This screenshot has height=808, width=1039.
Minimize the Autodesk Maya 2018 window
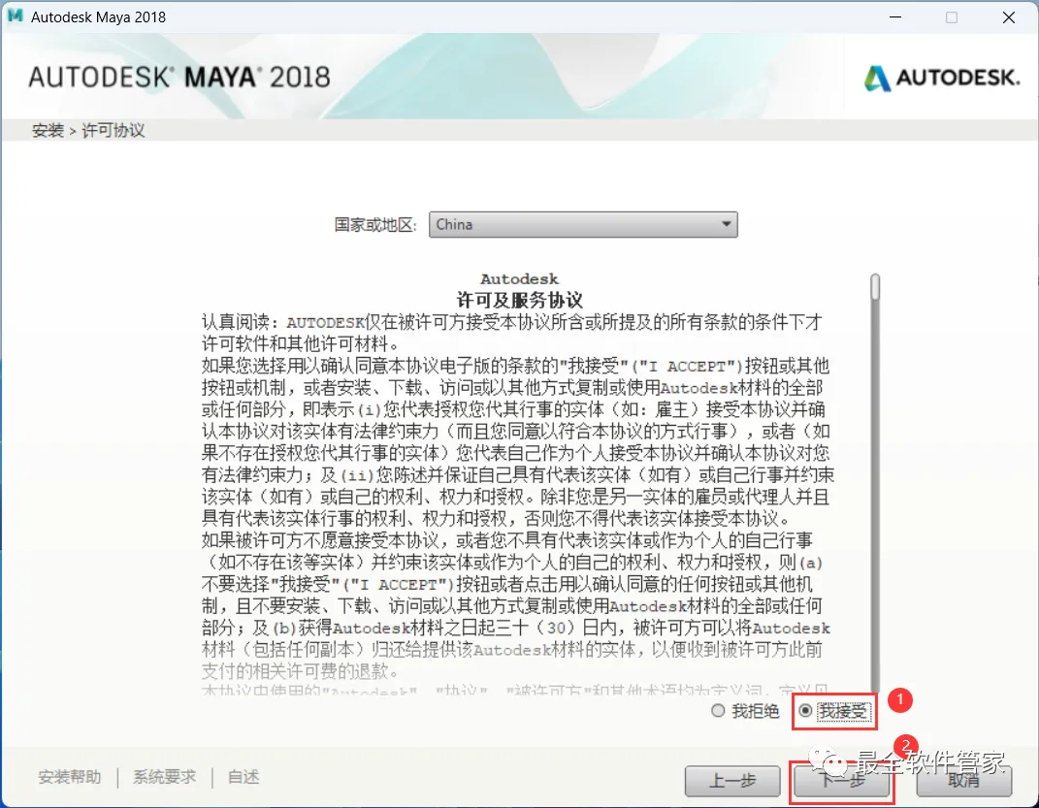[895, 17]
